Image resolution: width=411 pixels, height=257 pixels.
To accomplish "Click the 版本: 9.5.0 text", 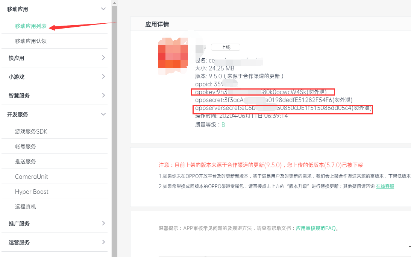I will click(239, 76).
